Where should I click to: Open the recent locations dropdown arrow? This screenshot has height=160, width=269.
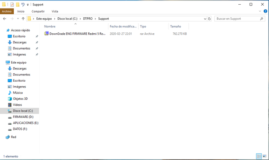click(18, 19)
